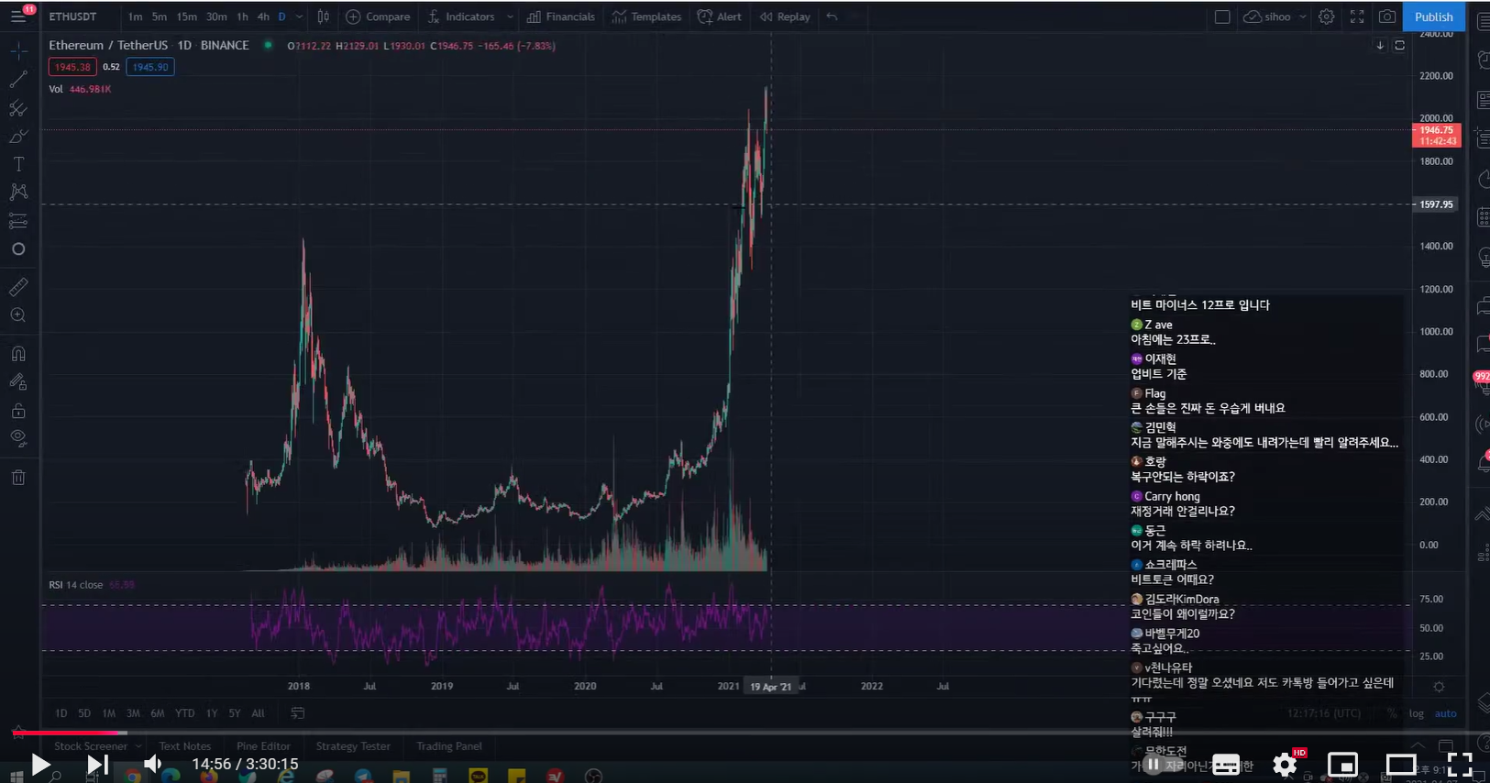The image size is (1490, 783).
Task: Open the sihoo cloud layout dropdown
Action: tap(1275, 17)
